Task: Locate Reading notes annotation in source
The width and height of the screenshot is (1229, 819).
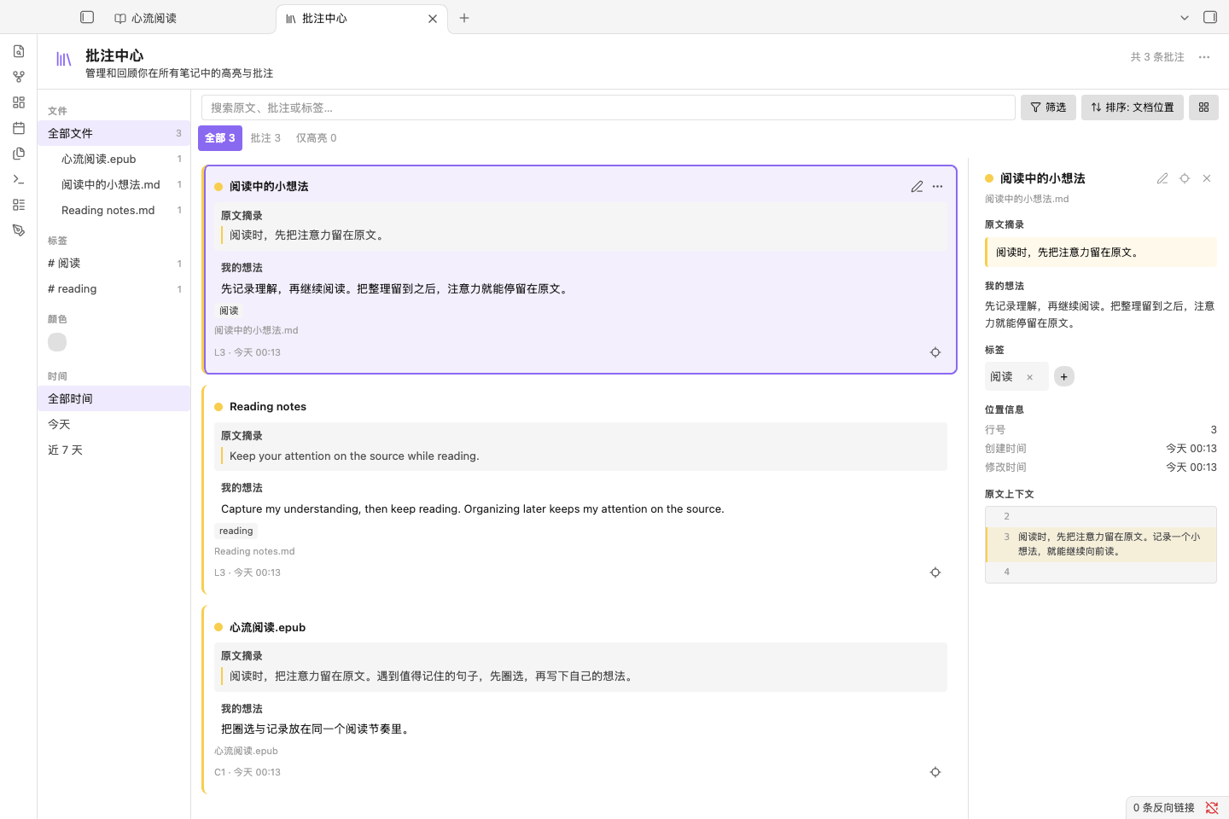Action: tap(935, 573)
